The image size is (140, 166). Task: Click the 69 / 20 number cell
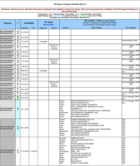(18, 32)
